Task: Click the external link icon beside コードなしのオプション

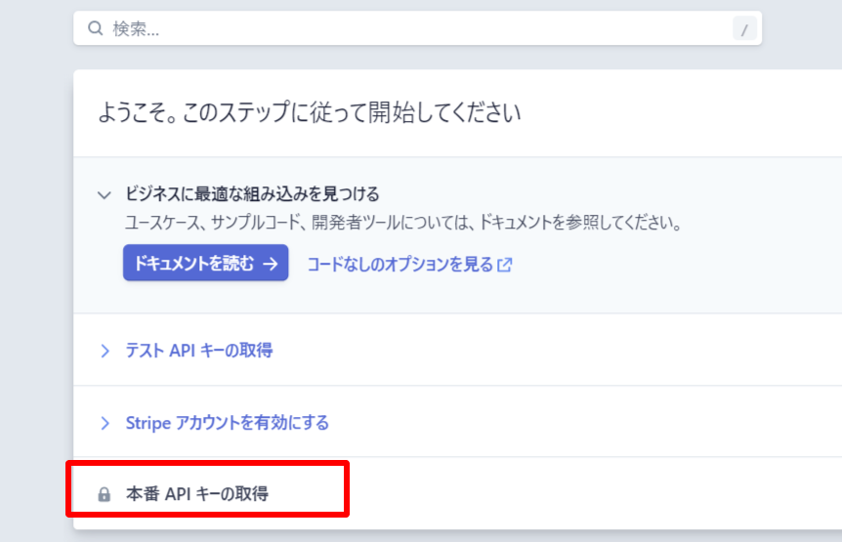Action: click(x=505, y=265)
